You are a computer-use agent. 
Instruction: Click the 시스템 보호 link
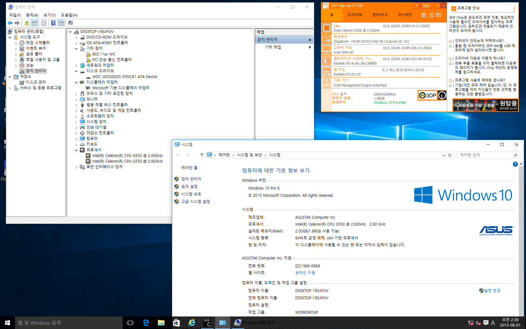(191, 194)
